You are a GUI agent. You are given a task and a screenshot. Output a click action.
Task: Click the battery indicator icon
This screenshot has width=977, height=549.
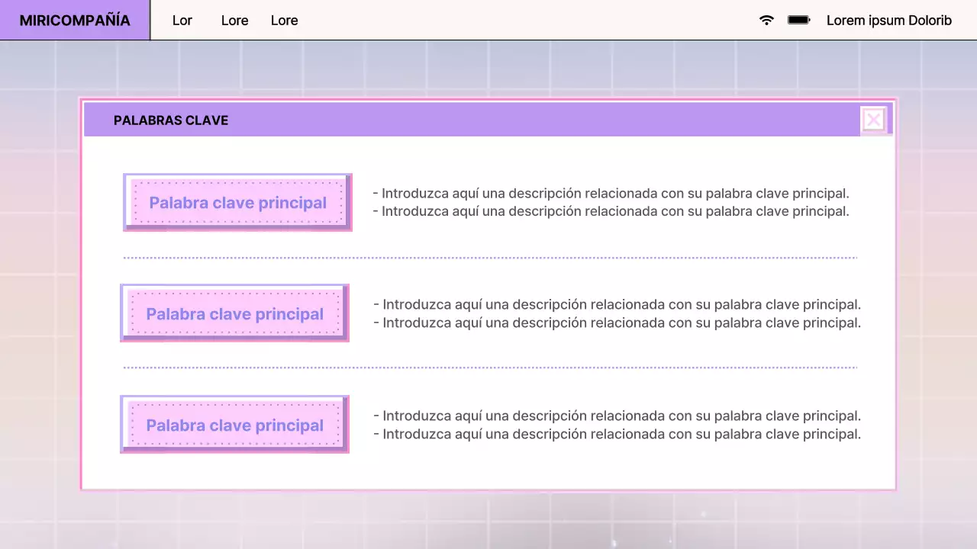pyautogui.click(x=798, y=21)
